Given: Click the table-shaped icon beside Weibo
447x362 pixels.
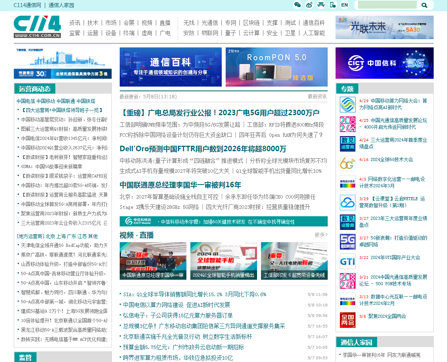Looking at the screenshot, I should (x=321, y=5).
